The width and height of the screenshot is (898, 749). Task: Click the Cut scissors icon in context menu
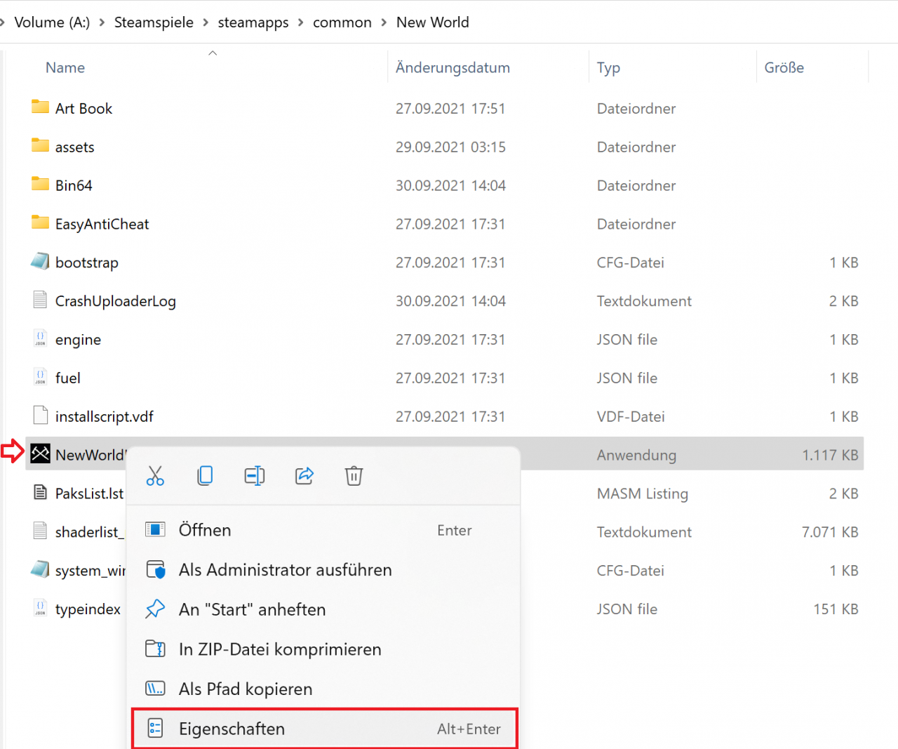pos(155,476)
